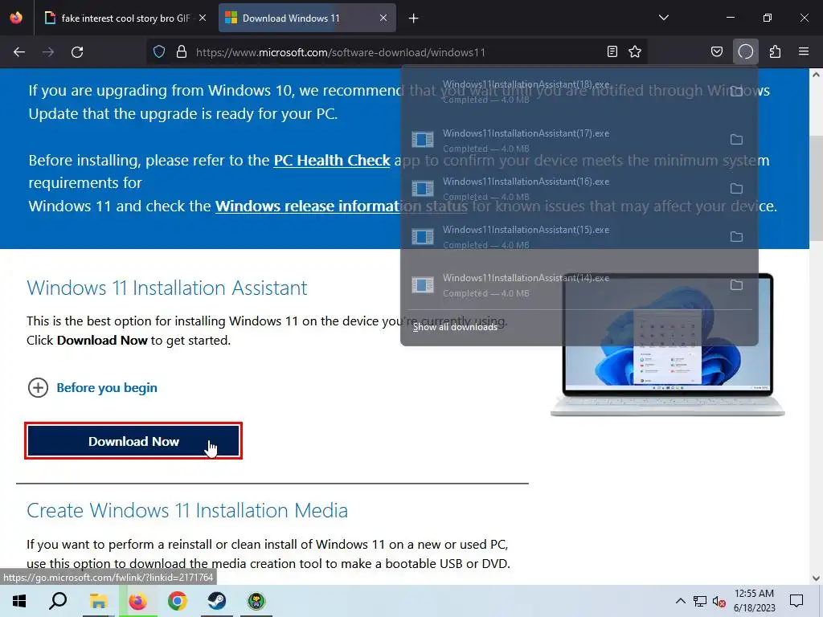Select the Download Windows 11 tab

point(307,18)
